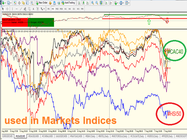Open the #INTEL,Daily chart tab
Screen dimensions: 187x140
point(103,136)
